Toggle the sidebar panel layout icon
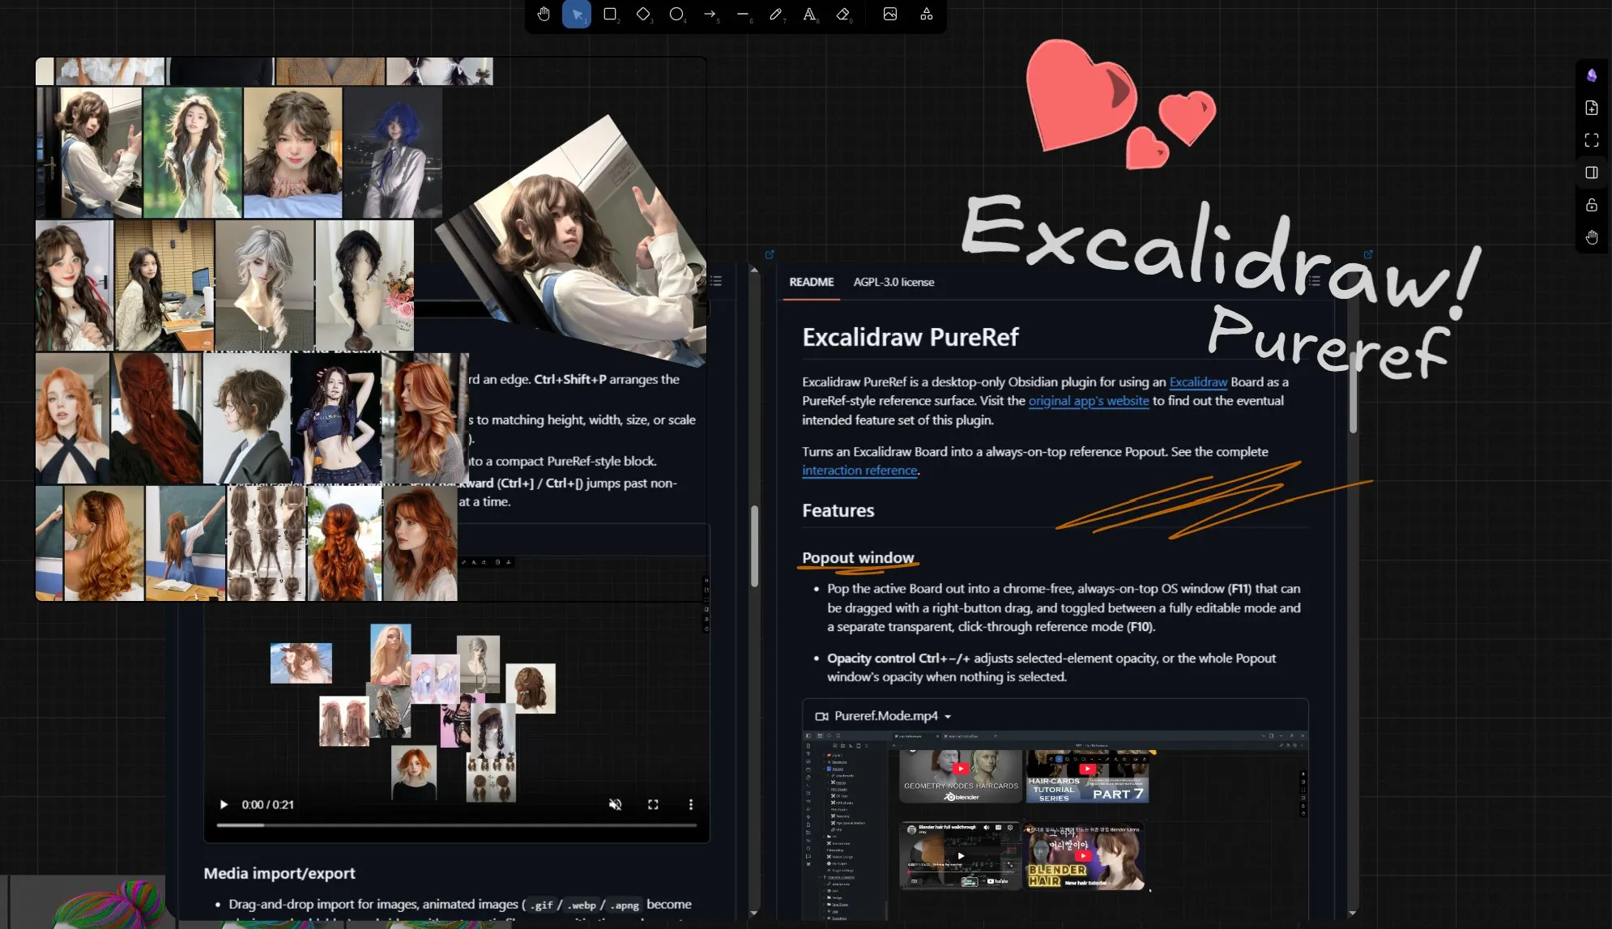The width and height of the screenshot is (1612, 929). [x=1592, y=173]
